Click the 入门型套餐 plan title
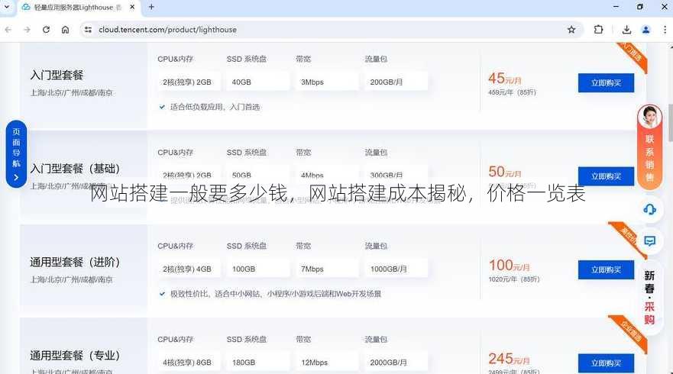The image size is (673, 374). click(57, 75)
